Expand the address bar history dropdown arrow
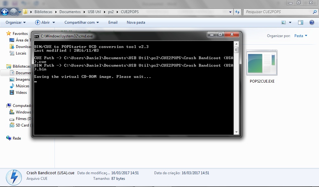The height and width of the screenshot is (187, 319). pos(231,12)
